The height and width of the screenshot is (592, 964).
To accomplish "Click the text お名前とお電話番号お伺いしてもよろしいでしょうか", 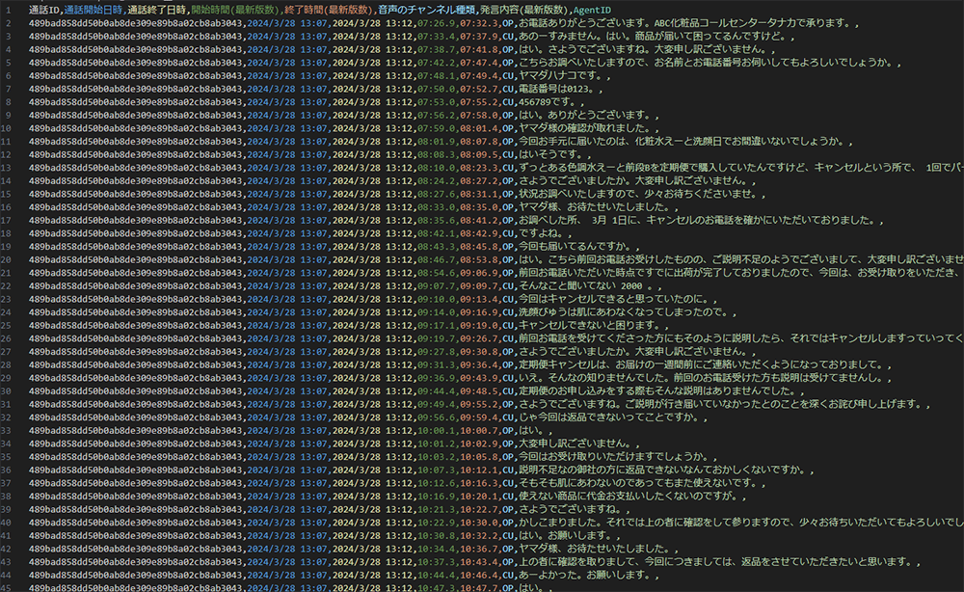I will (x=772, y=63).
